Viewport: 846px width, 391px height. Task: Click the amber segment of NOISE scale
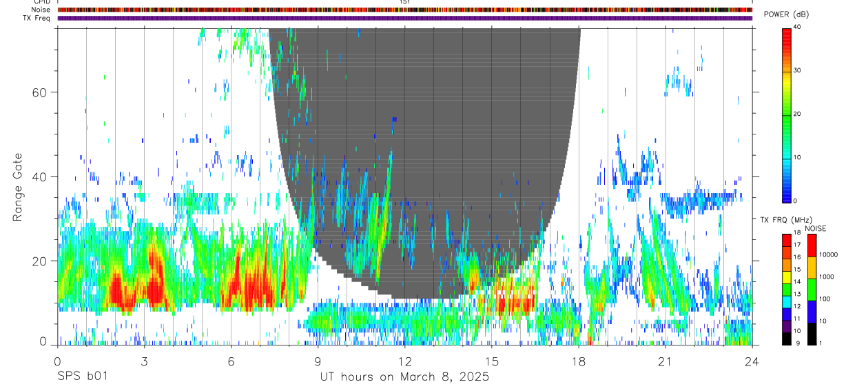[x=811, y=268]
